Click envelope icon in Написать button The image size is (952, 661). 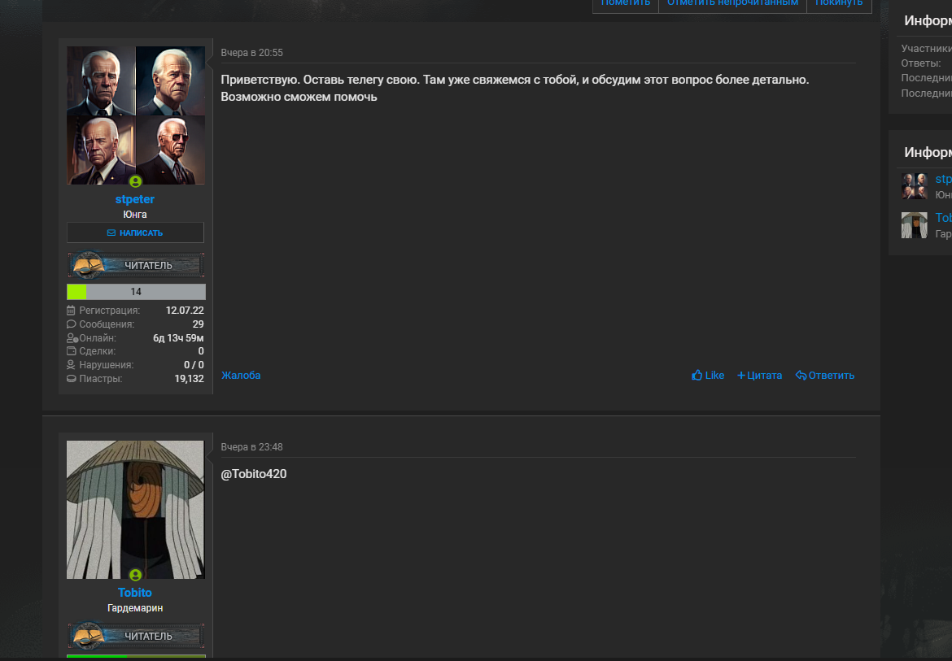coord(111,233)
